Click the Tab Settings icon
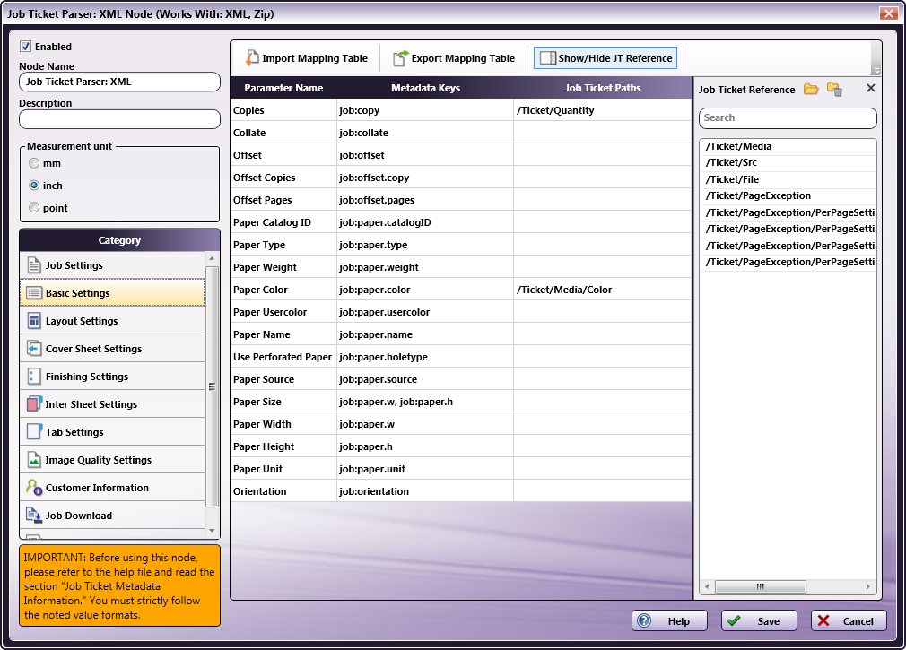The height and width of the screenshot is (650, 906). click(34, 432)
